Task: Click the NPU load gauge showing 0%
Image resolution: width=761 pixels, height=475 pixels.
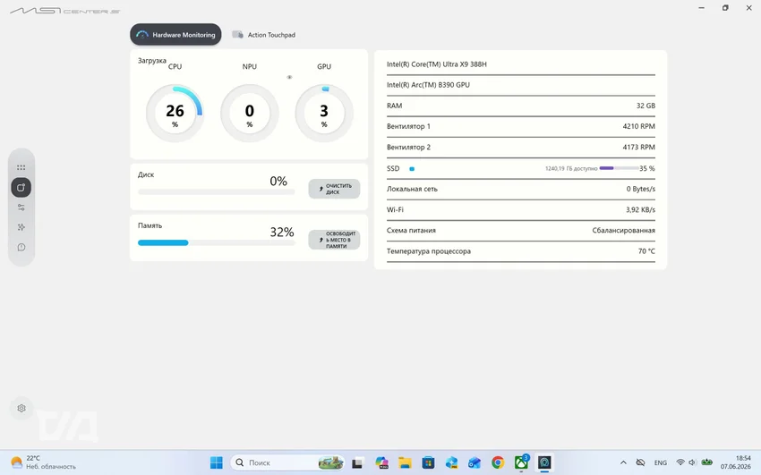Action: tap(250, 114)
